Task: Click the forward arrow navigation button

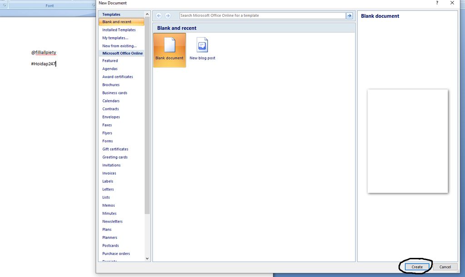Action: (168, 15)
